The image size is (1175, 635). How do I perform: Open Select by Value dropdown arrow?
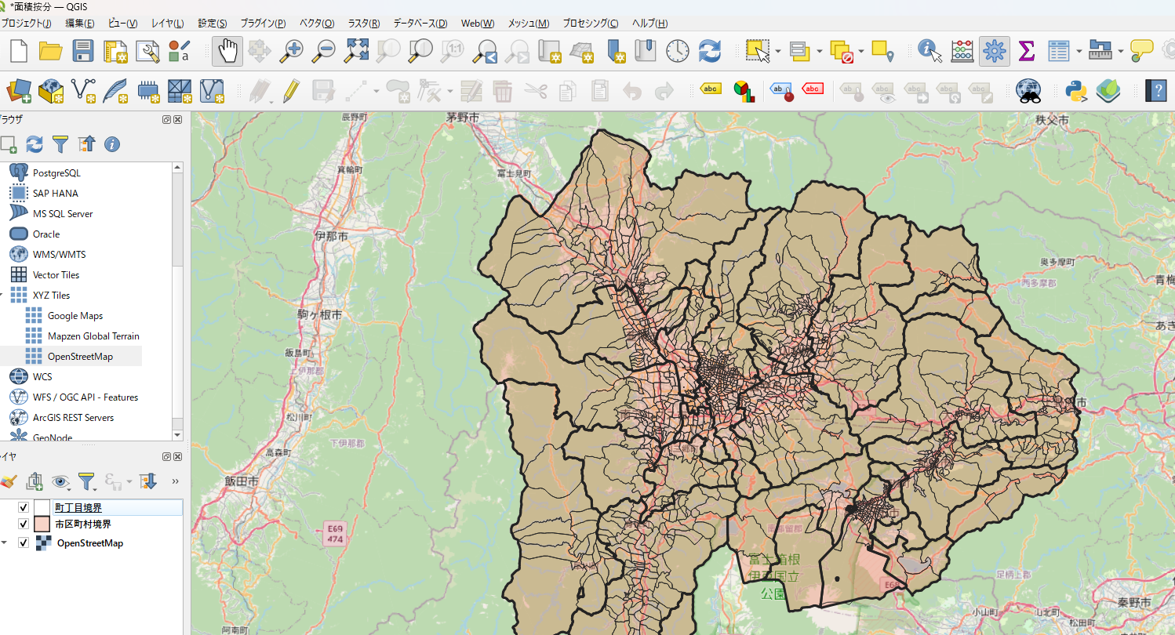point(819,52)
